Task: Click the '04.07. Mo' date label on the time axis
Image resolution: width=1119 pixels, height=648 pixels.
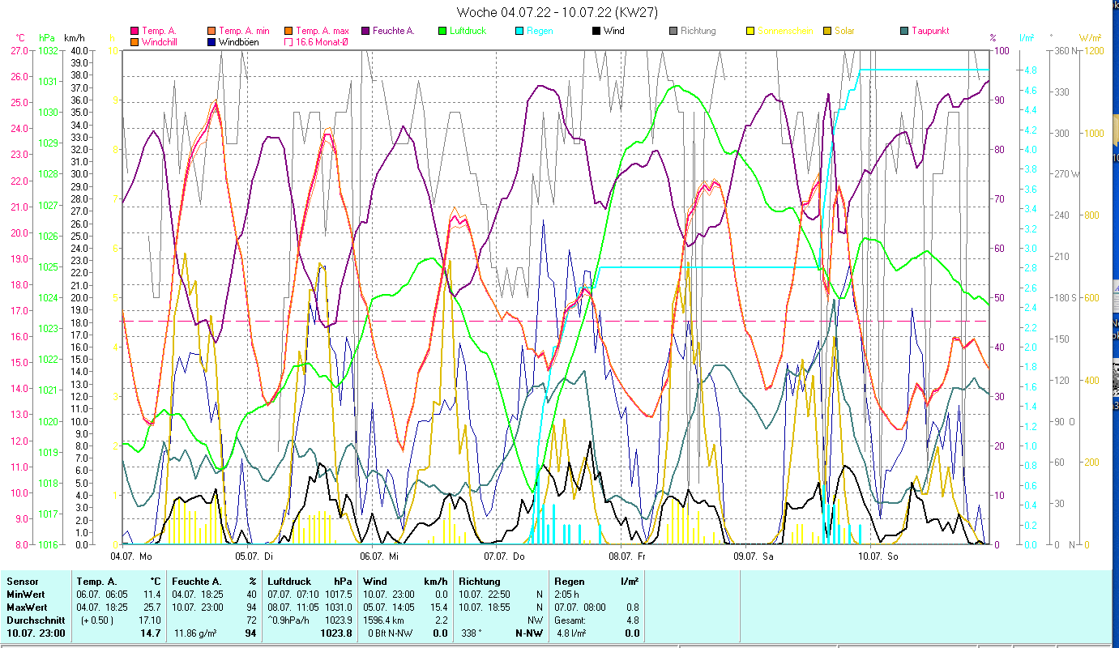Action: tap(131, 556)
